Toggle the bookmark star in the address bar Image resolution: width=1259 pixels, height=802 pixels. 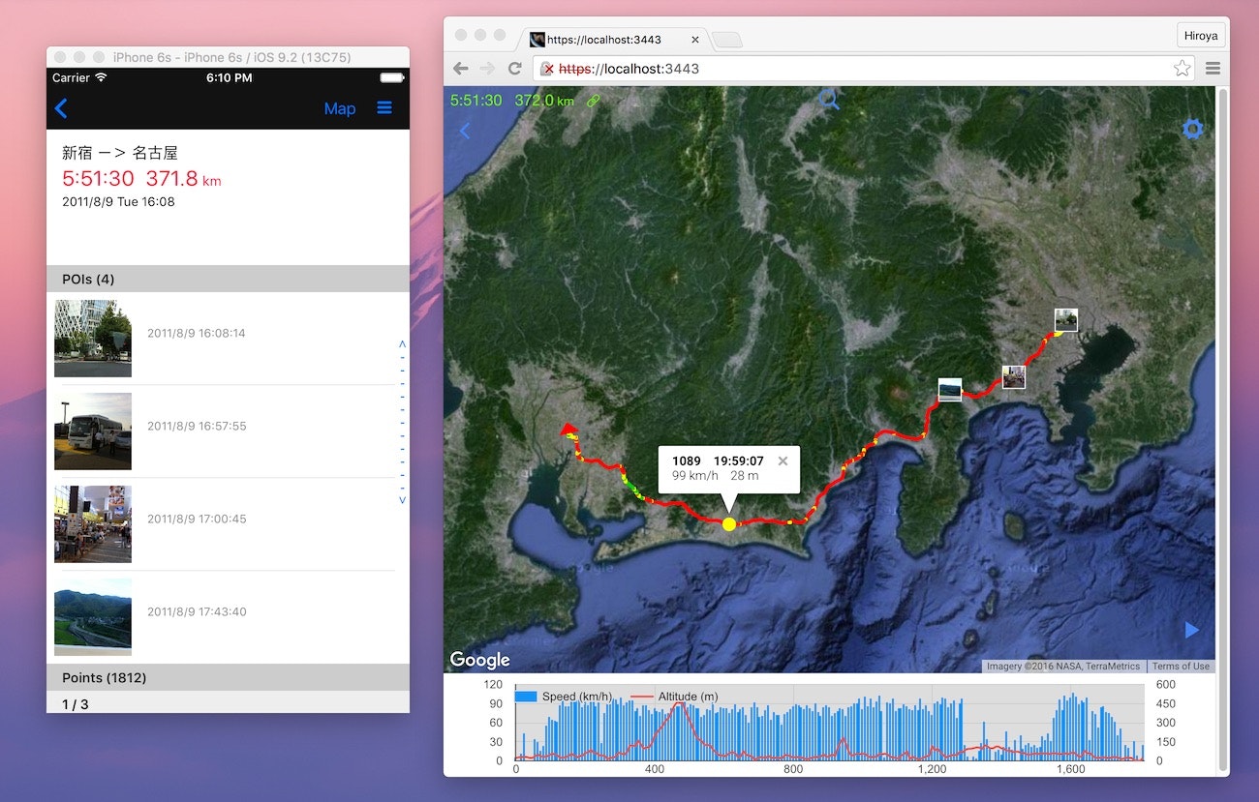coord(1182,69)
